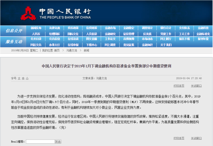
Task: Select 报刊年鉴 menu item
Action: point(203,39)
